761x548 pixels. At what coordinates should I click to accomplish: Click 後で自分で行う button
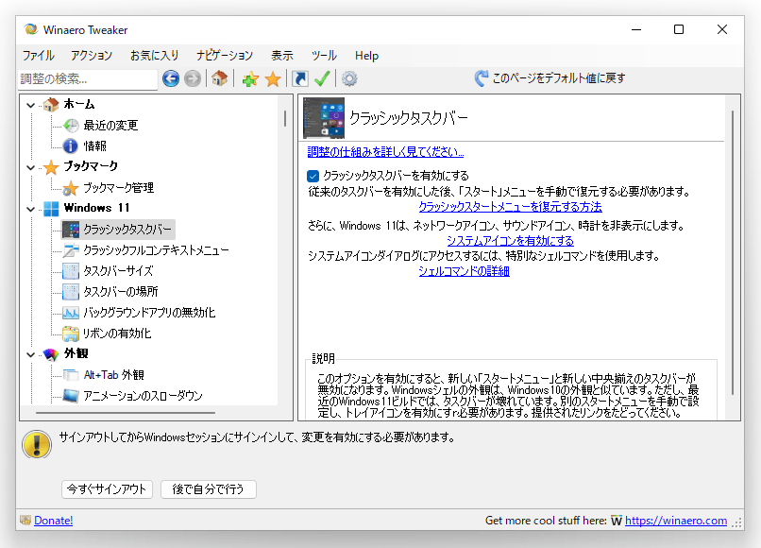click(x=209, y=488)
